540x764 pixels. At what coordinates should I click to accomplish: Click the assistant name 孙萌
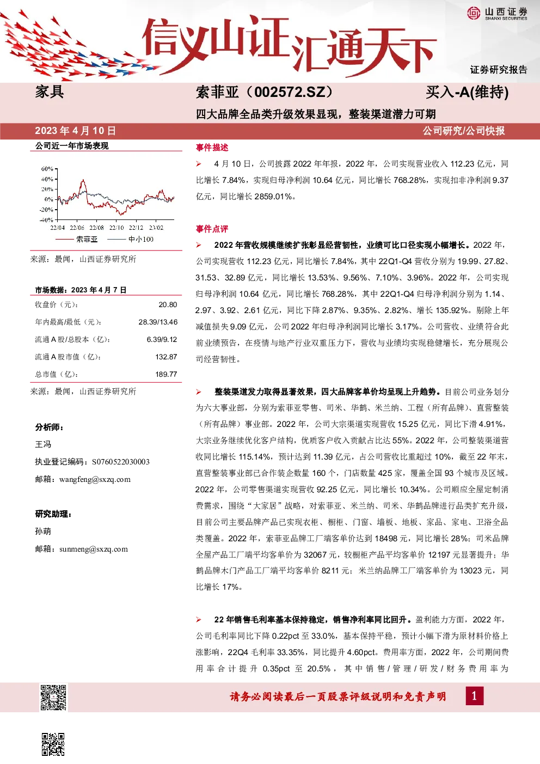(x=44, y=531)
